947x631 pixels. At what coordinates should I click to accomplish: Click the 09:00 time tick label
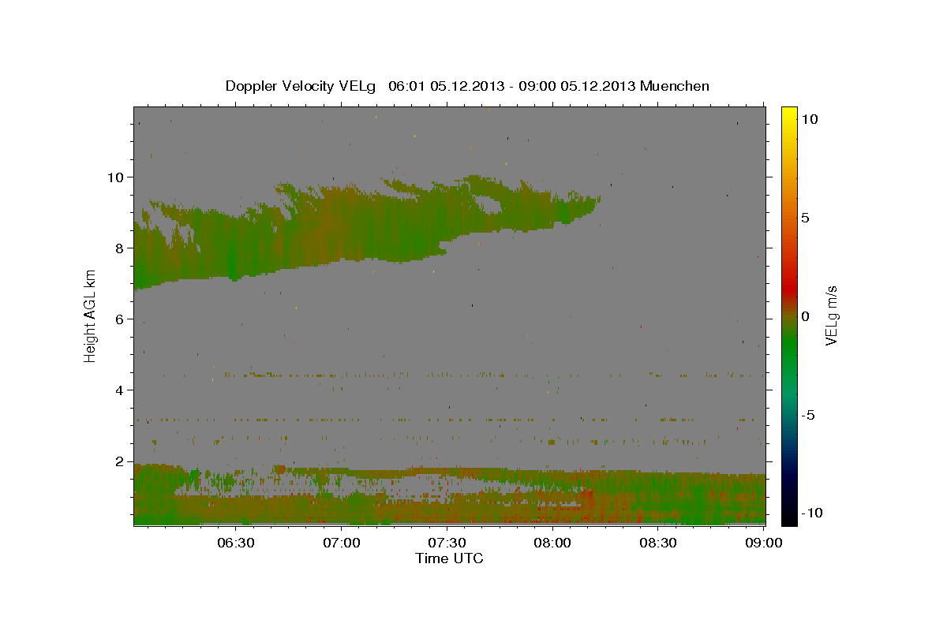tap(764, 543)
